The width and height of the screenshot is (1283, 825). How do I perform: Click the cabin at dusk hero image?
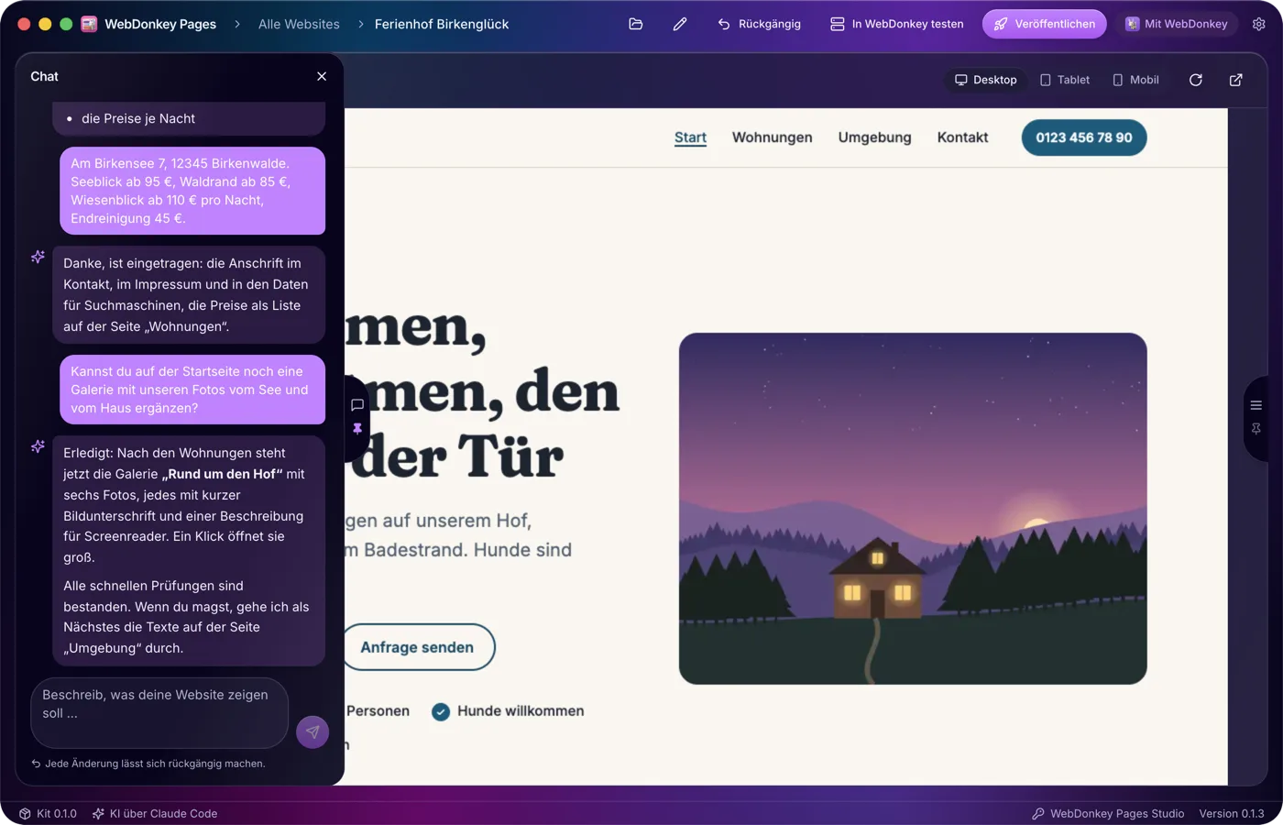point(913,508)
